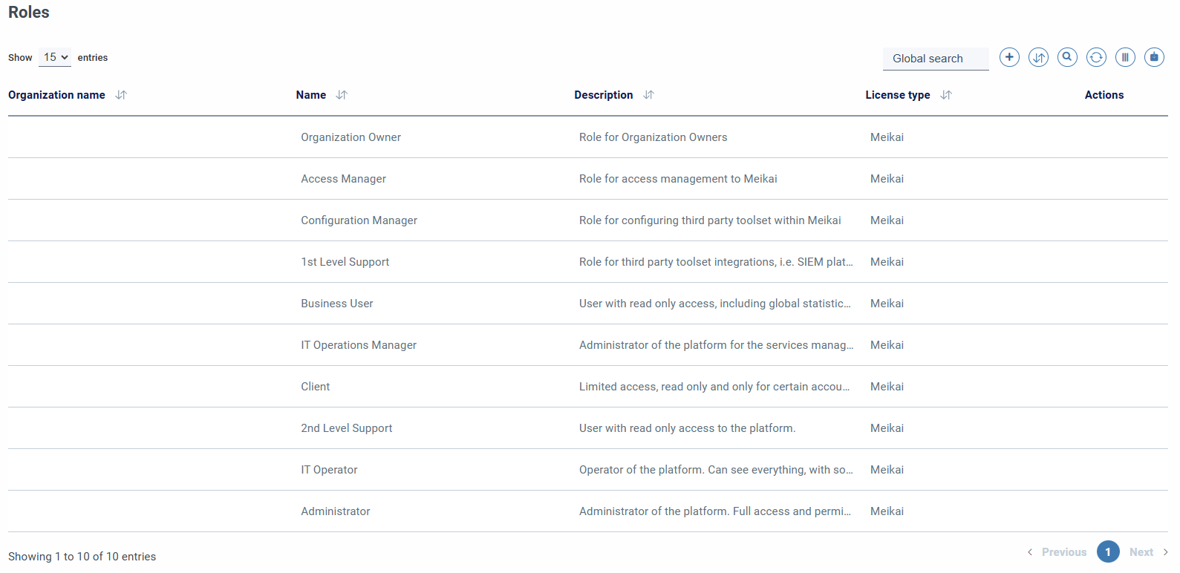Sort by Description column arrows
Screen dimensions: 1180x573
[648, 95]
